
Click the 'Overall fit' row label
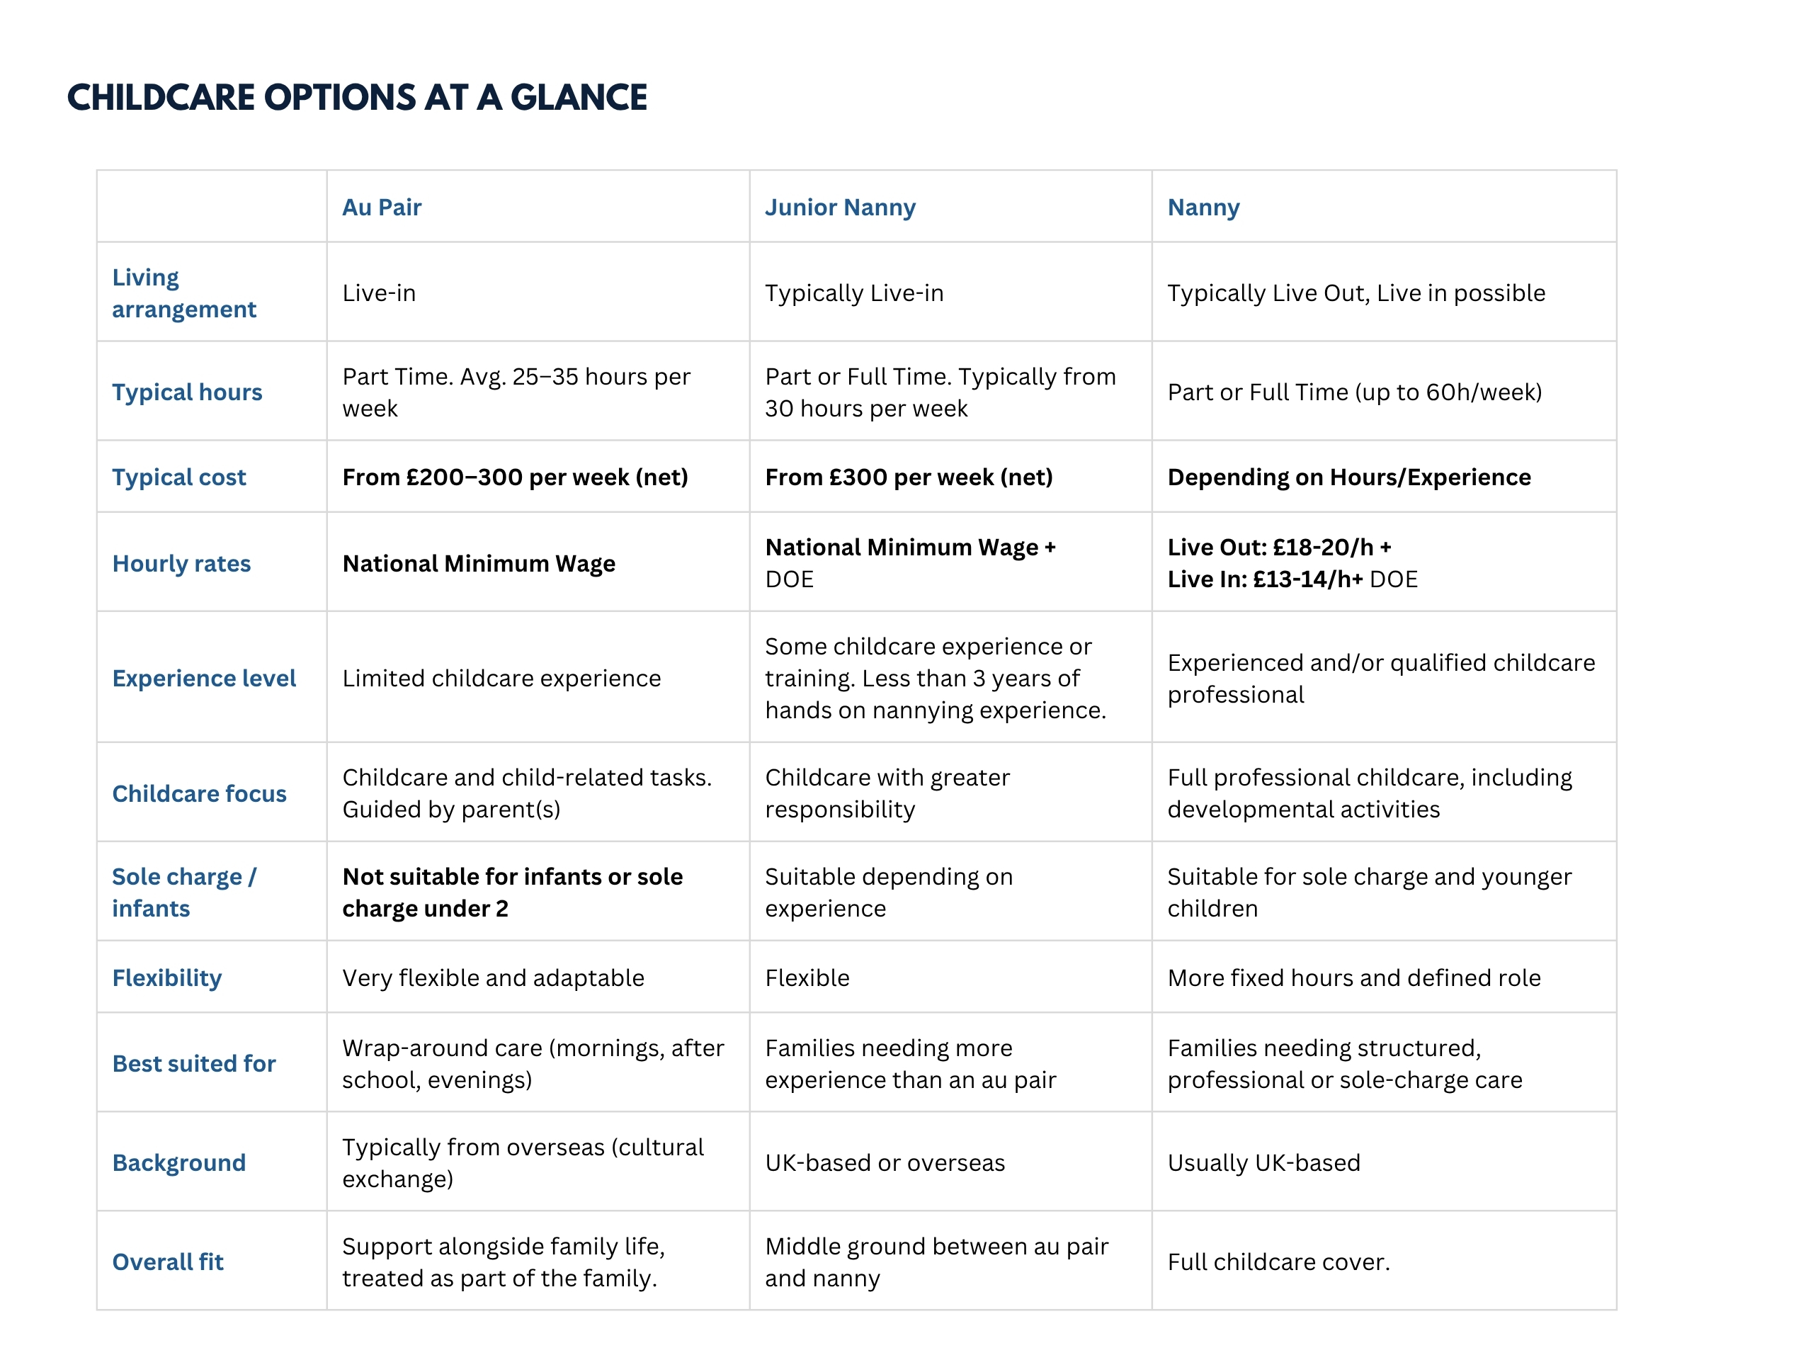(168, 1262)
